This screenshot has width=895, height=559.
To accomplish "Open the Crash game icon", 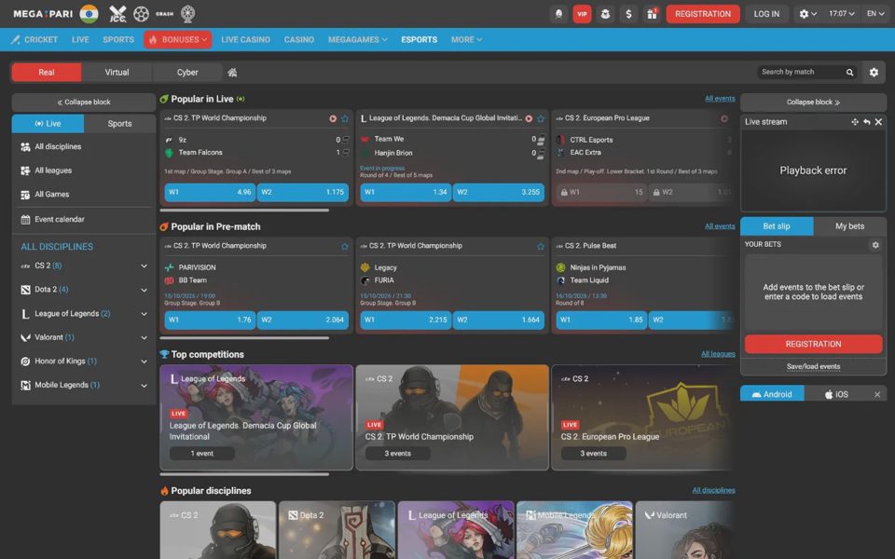I will click(x=164, y=14).
